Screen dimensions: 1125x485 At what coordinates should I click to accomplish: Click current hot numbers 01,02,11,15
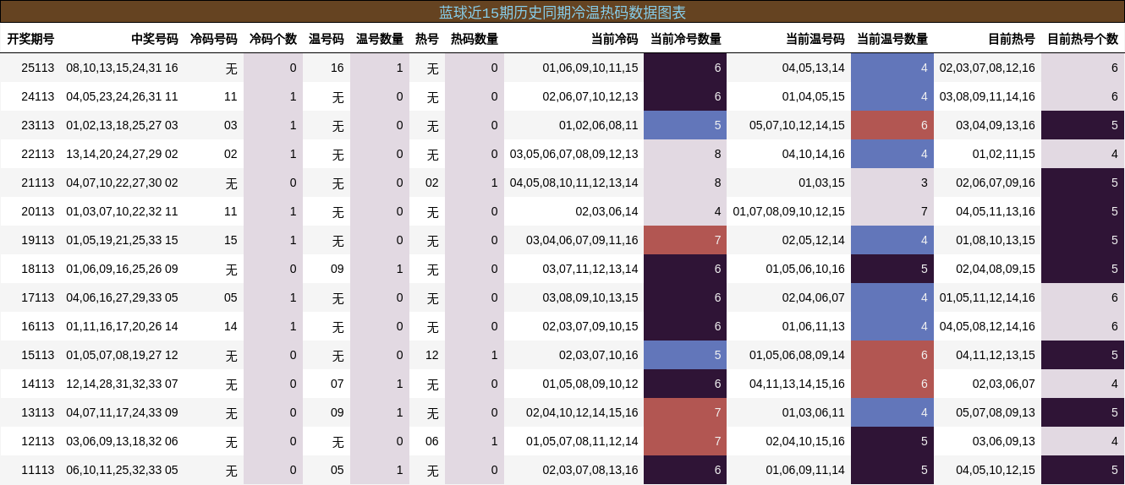1003,154
